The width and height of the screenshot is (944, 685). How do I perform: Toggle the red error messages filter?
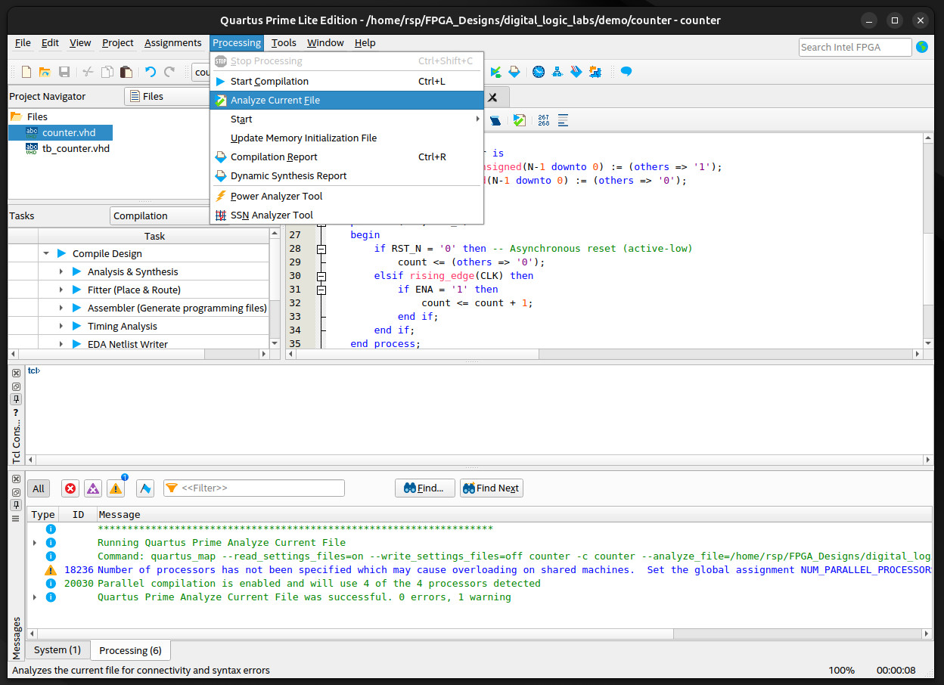[x=70, y=488]
